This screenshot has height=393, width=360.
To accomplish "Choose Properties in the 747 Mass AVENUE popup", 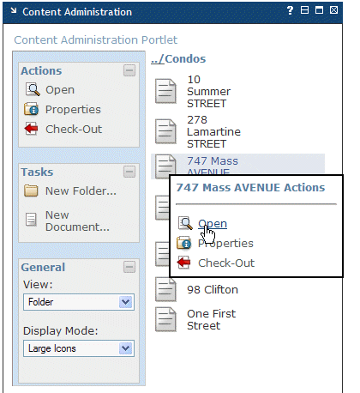I will (x=225, y=244).
